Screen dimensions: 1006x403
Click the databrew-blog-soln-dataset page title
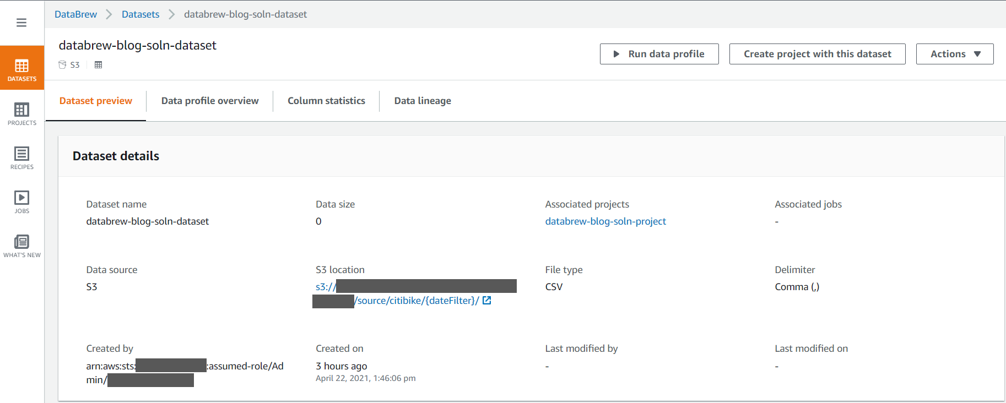click(138, 45)
